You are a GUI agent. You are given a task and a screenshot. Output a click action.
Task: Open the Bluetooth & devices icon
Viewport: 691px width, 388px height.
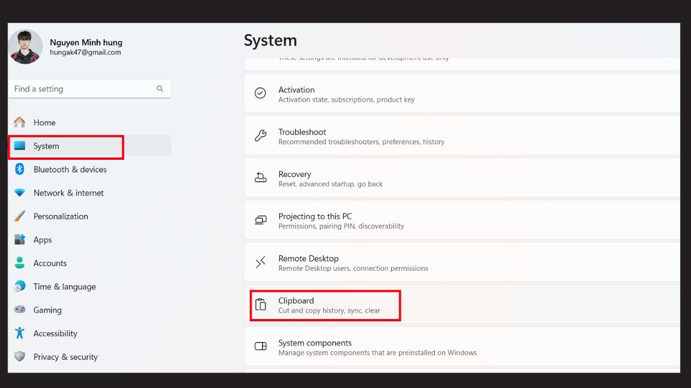point(20,169)
